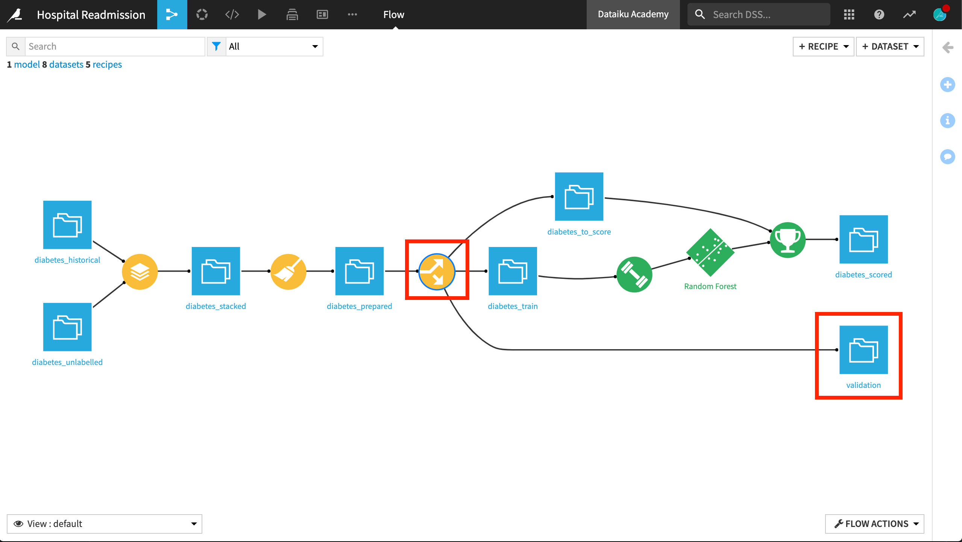The image size is (962, 542).
Task: Open the Lab analyses circle icon
Action: click(x=202, y=15)
